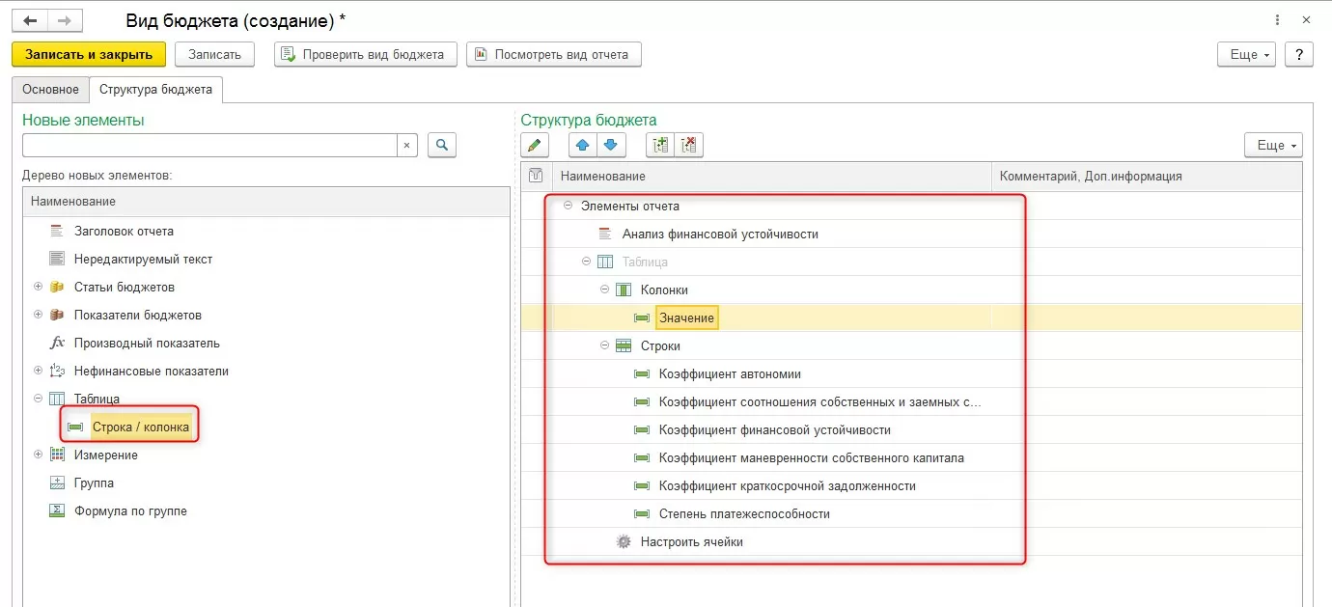Clear the search field with x button
1332x607 pixels.
(406, 145)
